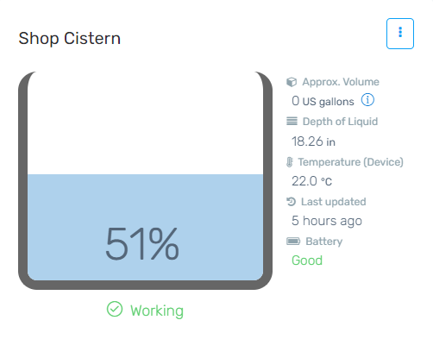433x339 pixels.
Task: Click the 51% fill level text
Action: coord(142,244)
